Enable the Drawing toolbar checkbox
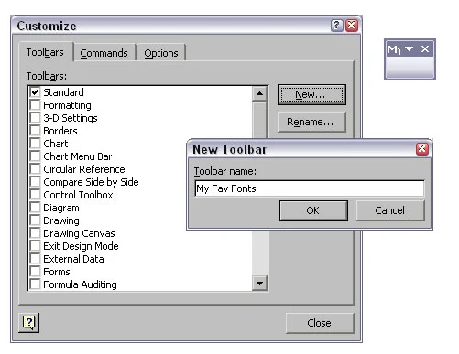Viewport: 459px width, 354px height. (x=36, y=220)
